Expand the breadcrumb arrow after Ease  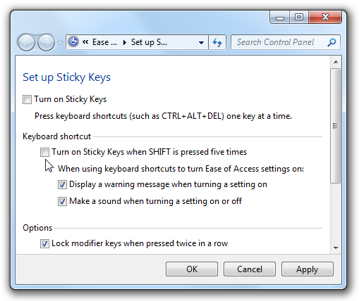[125, 42]
